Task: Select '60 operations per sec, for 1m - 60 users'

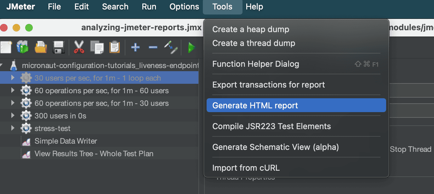Action: coord(99,91)
